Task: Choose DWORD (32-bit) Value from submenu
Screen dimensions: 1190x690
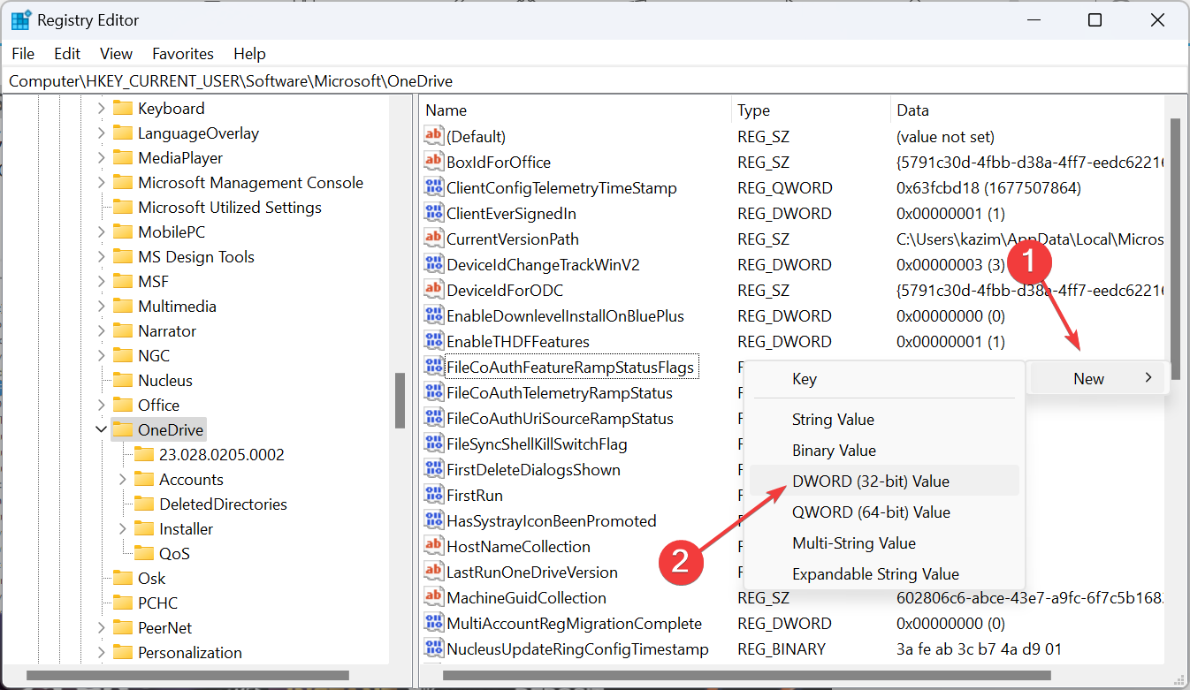Action: point(884,481)
